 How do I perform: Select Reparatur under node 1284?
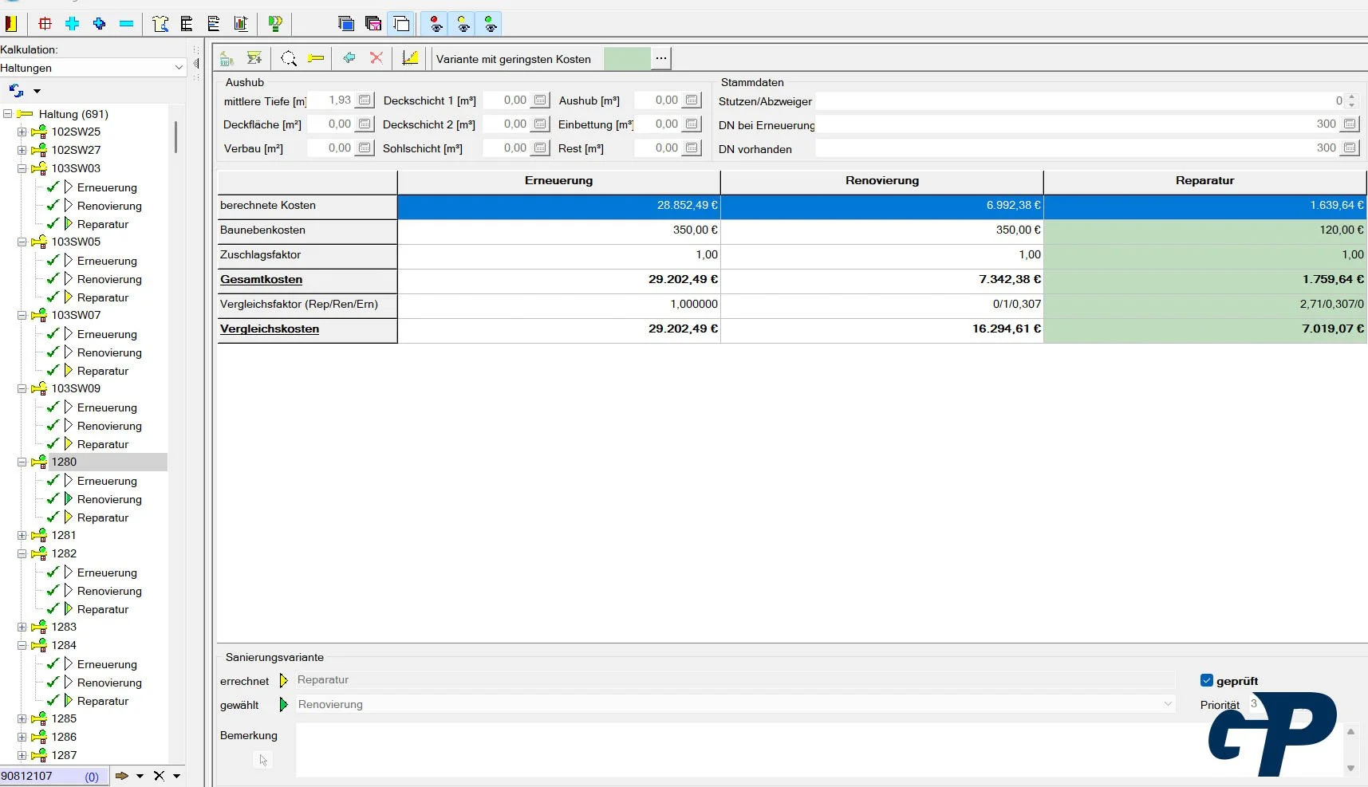click(x=103, y=701)
